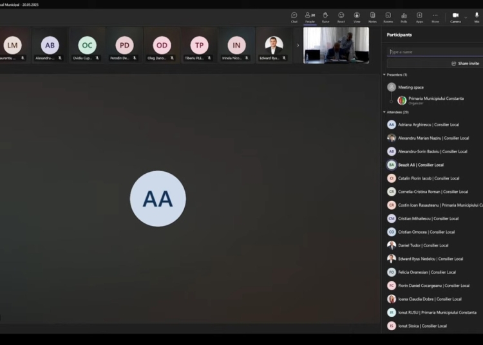Open the Chat panel
This screenshot has width=483, height=345.
click(x=294, y=17)
